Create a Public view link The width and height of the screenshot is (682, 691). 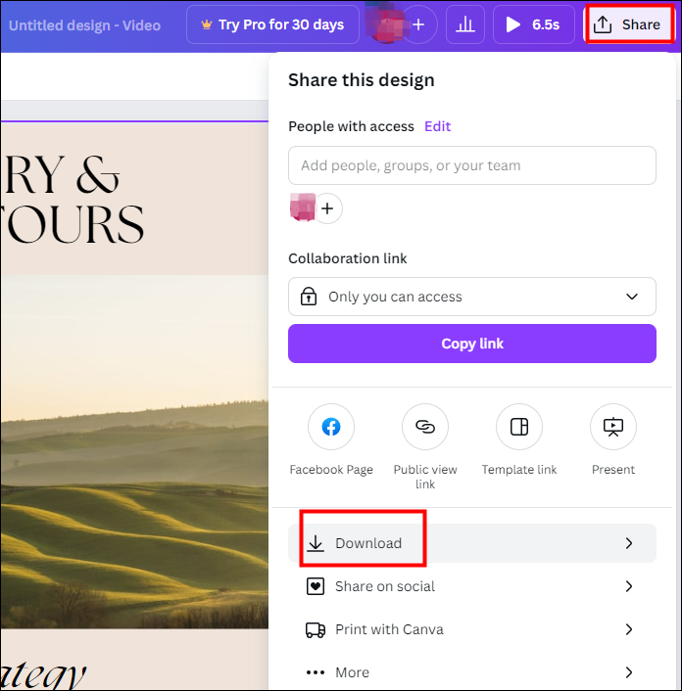pos(425,427)
